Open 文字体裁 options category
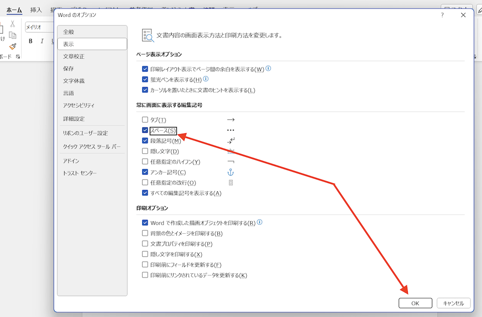482x317 pixels. [x=92, y=81]
